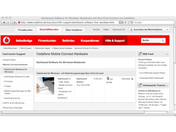This screenshot has height=132, width=176.
Task: Click the Download link for the dashboard
Action: coord(126,79)
